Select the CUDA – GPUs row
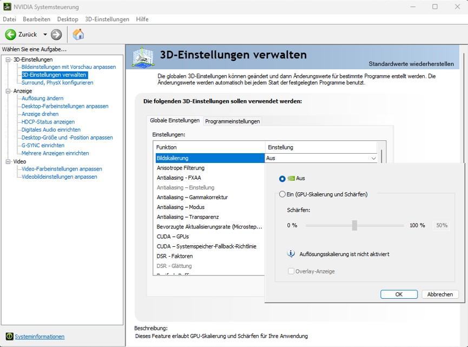 pos(210,237)
